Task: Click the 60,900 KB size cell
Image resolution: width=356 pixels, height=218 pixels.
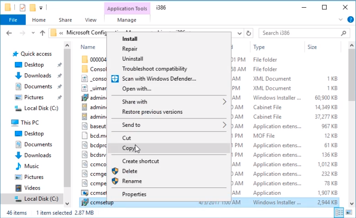Action: pyautogui.click(x=326, y=98)
